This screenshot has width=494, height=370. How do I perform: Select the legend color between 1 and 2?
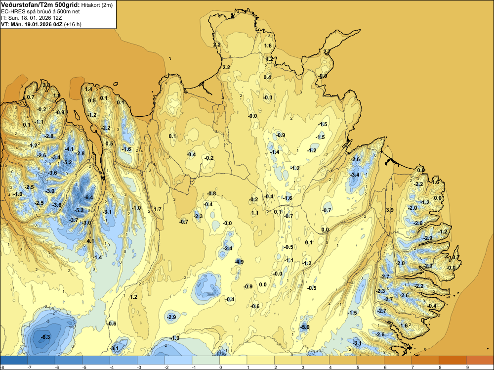click(x=260, y=360)
